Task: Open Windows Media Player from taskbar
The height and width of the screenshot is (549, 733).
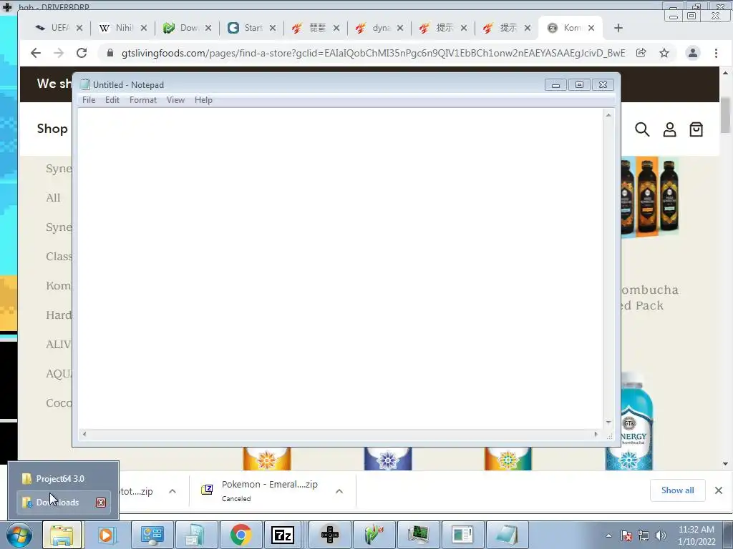Action: tap(106, 535)
